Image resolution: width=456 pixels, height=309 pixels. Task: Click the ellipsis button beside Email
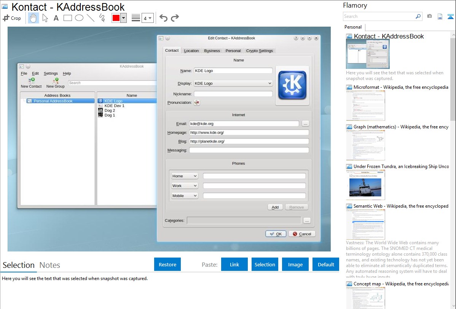point(305,124)
